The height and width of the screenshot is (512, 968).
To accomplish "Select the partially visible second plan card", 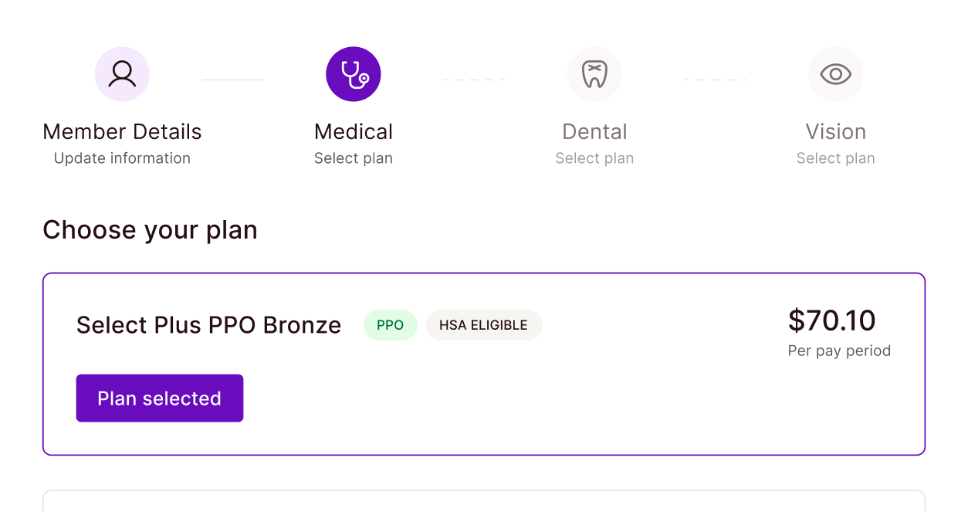I will (483, 501).
